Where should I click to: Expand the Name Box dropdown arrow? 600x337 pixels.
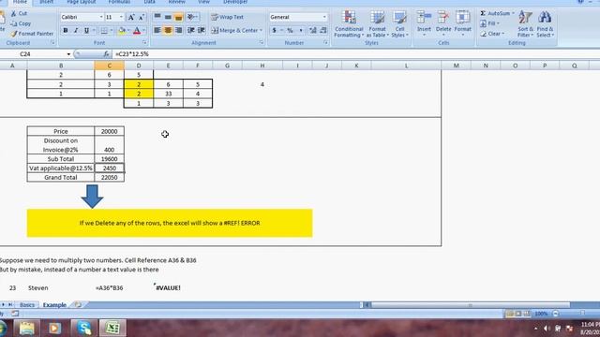click(x=68, y=54)
